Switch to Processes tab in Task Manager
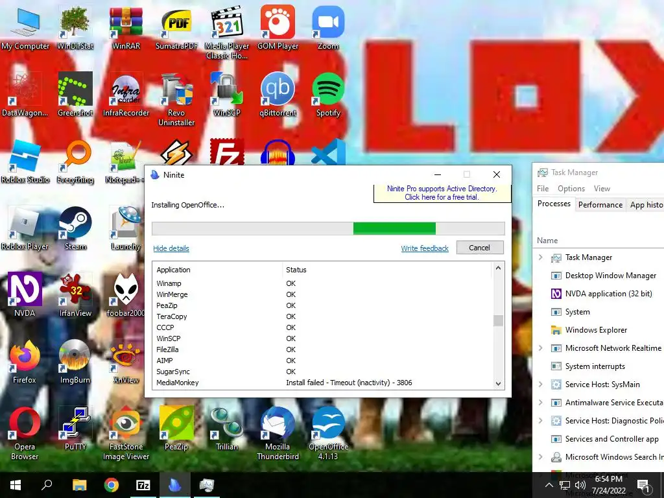664x498 pixels. 554,204
